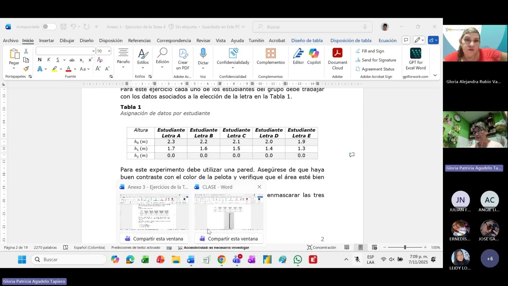Click Agreement Status
The image size is (508, 286).
coord(375,69)
